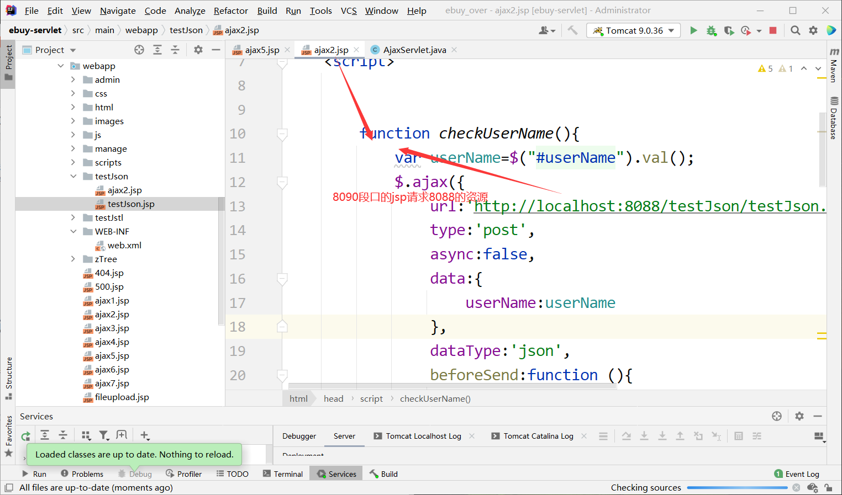Open the Refactor menu
The height and width of the screenshot is (495, 842).
click(230, 10)
